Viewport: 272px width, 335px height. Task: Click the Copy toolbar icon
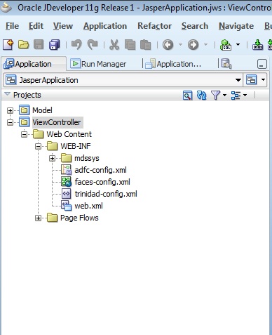[x=130, y=44]
